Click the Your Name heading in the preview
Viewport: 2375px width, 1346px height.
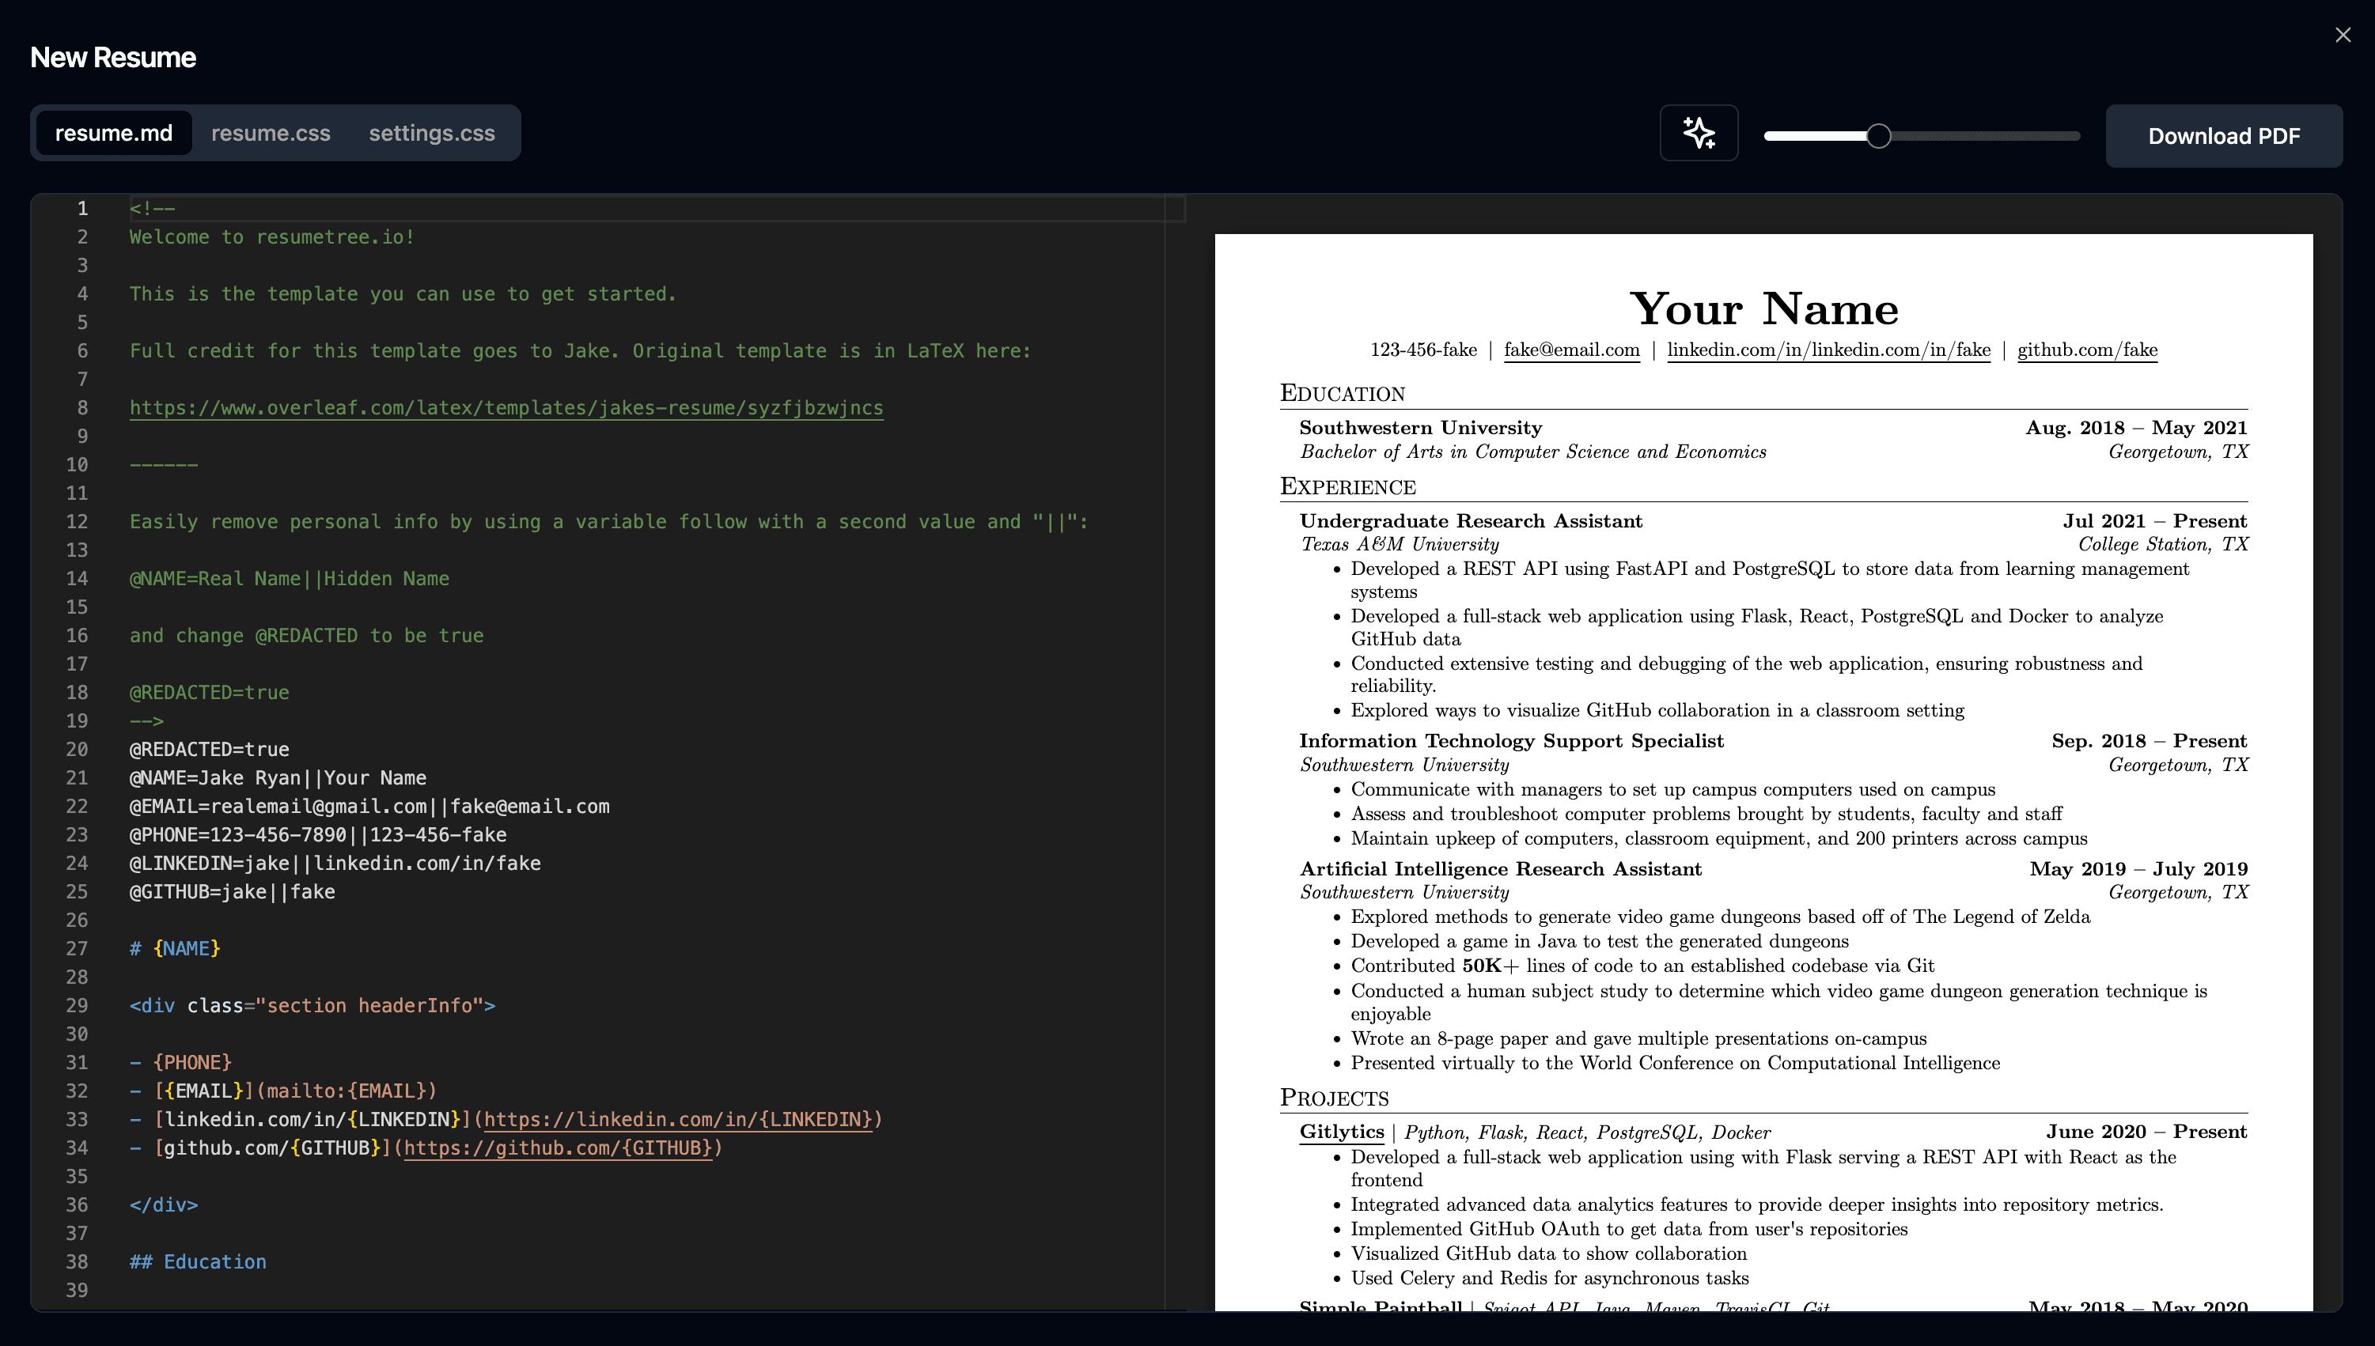point(1763,308)
